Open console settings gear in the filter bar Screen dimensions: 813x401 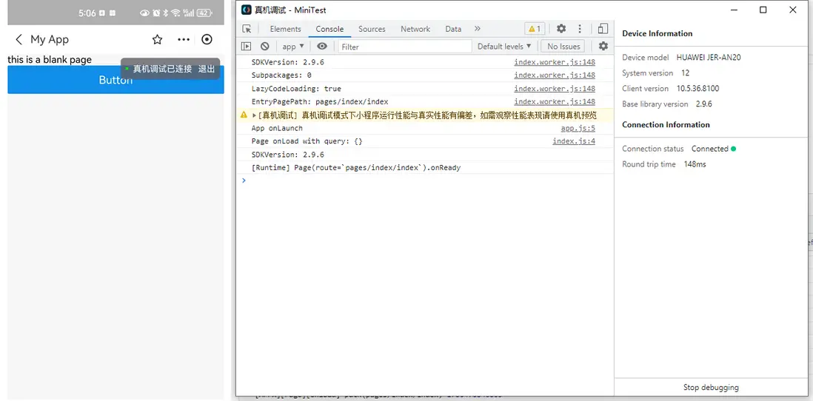[603, 46]
